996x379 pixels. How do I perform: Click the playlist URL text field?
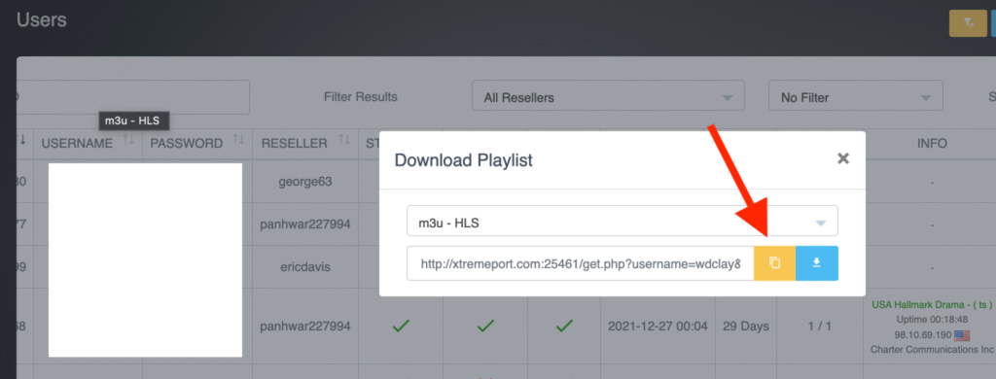[x=581, y=263]
